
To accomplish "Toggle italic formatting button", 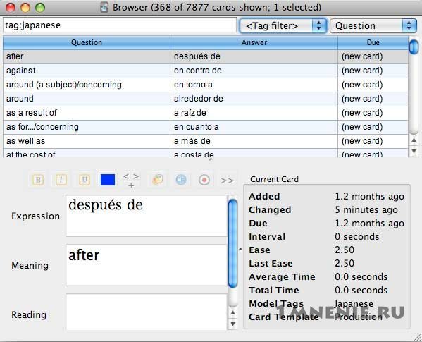I will click(61, 180).
